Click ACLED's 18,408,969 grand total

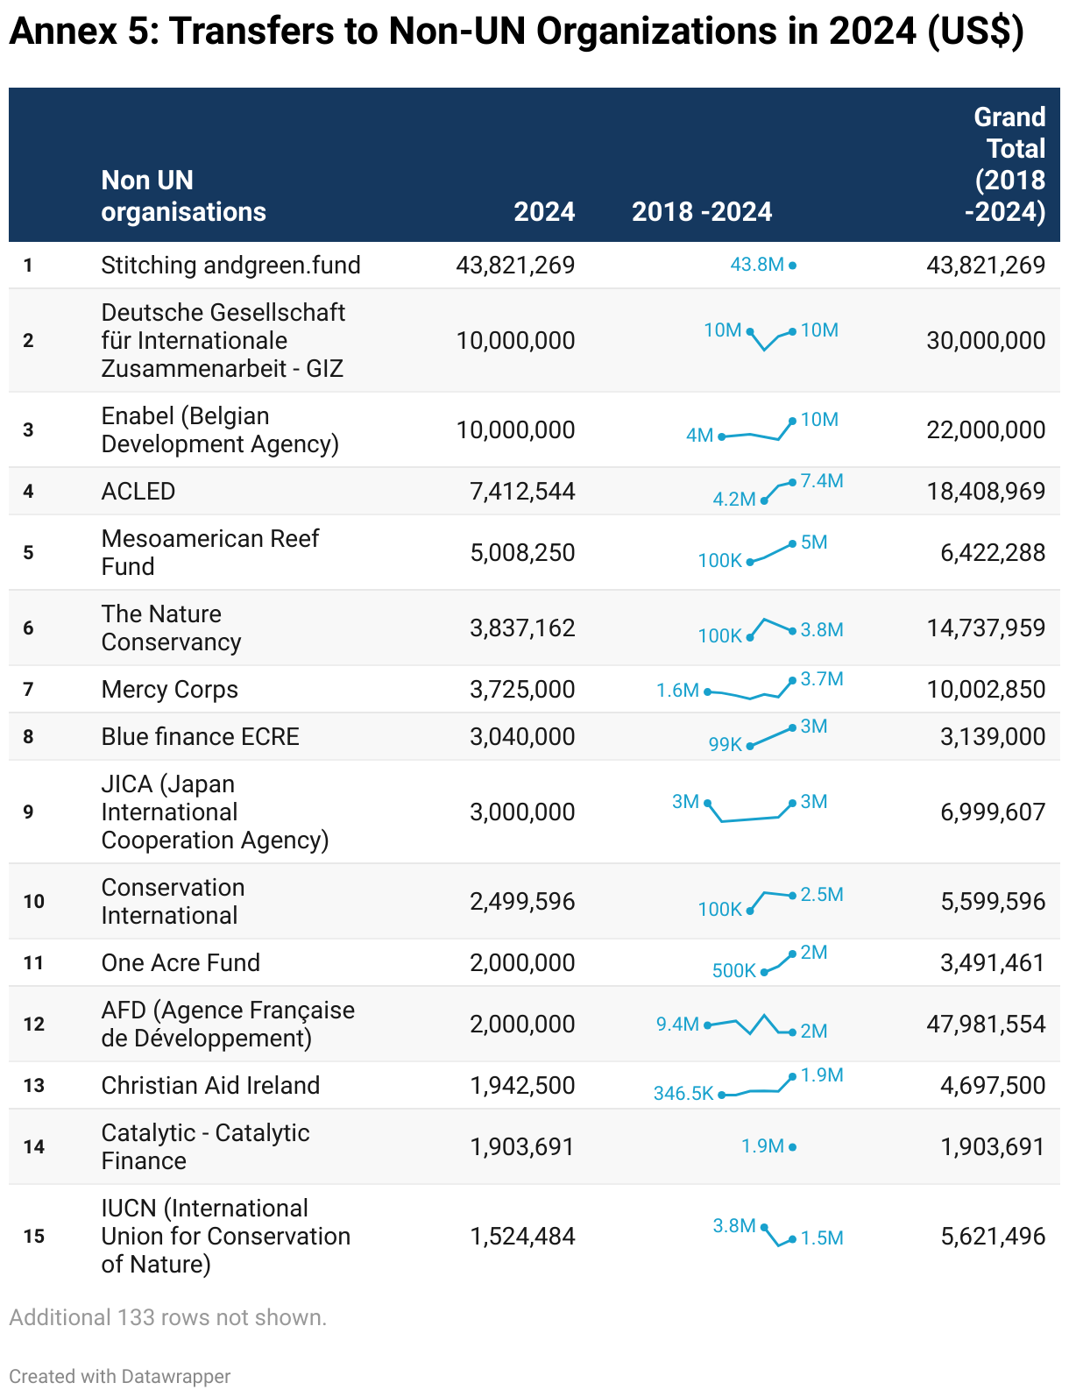pyautogui.click(x=986, y=492)
